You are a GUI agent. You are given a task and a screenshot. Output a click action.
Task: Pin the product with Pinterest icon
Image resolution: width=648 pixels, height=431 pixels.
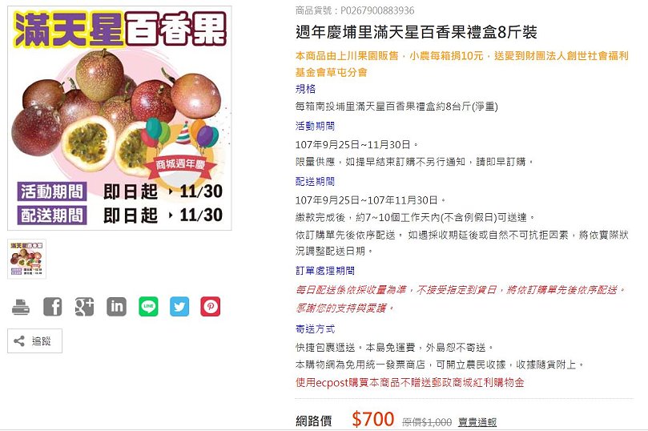211,307
